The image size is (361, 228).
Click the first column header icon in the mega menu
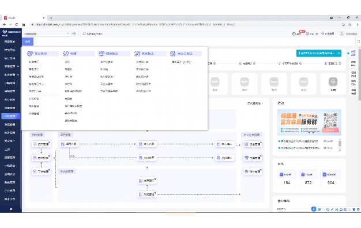(30, 54)
